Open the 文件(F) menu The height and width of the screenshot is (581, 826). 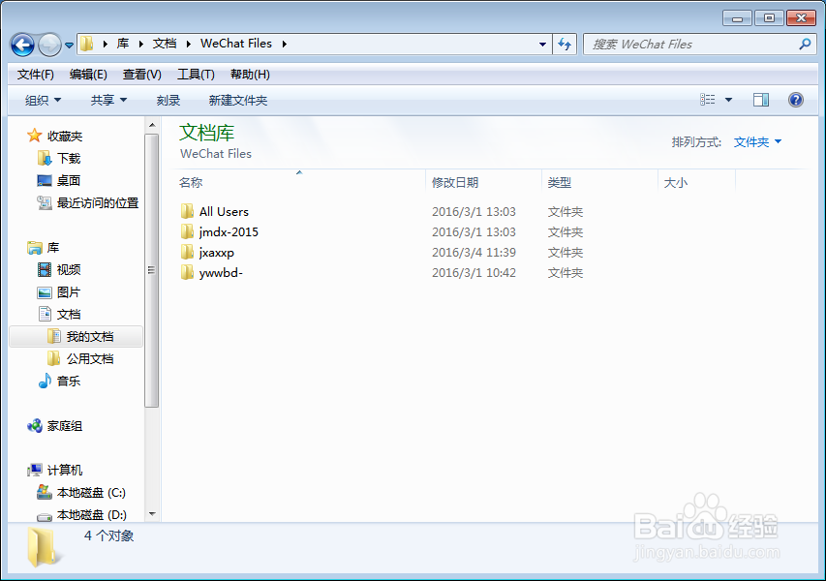pos(35,75)
